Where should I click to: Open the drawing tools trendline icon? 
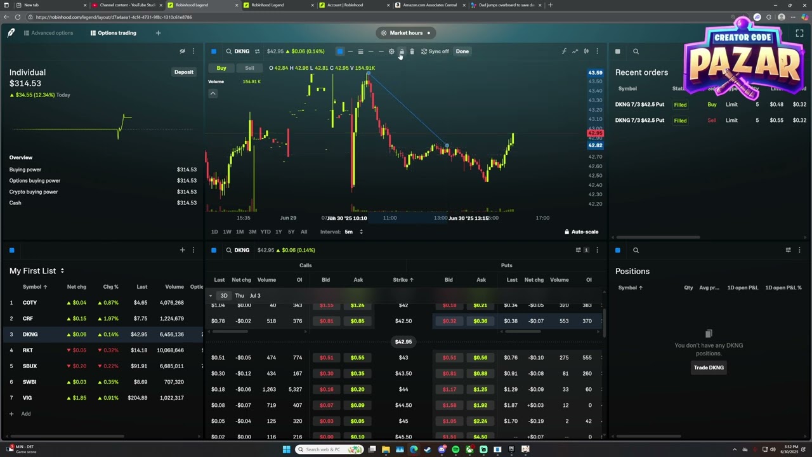click(575, 51)
